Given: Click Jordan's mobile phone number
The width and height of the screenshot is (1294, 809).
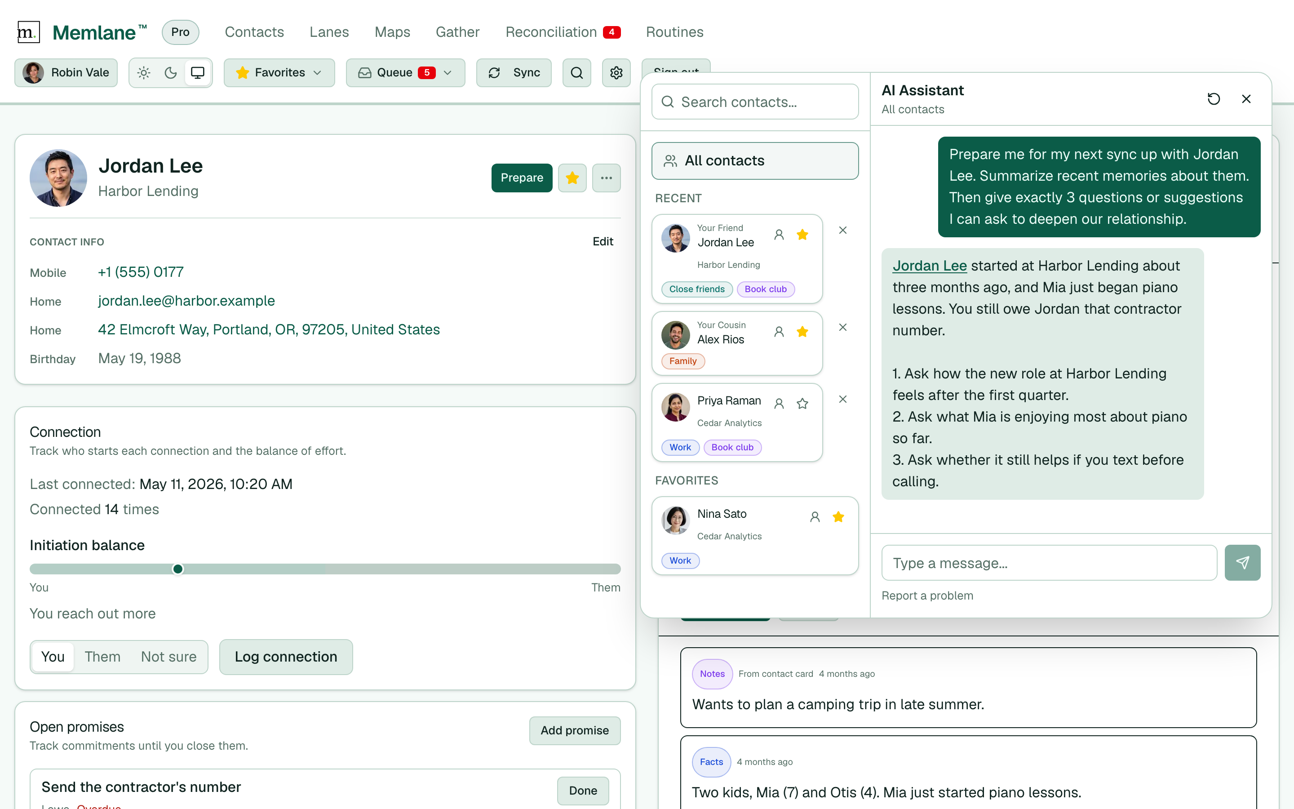Looking at the screenshot, I should pos(141,272).
